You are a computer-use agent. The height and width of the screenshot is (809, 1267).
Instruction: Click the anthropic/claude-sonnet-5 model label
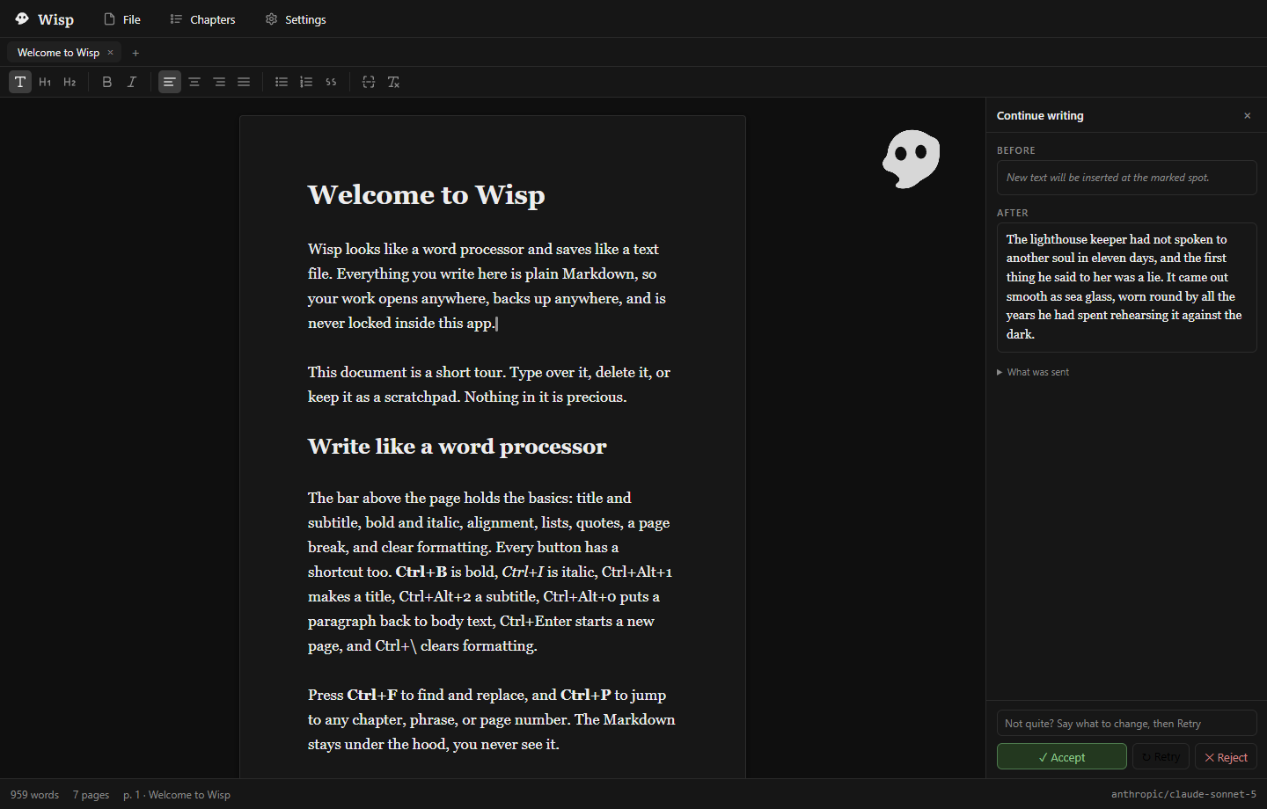point(1183,794)
